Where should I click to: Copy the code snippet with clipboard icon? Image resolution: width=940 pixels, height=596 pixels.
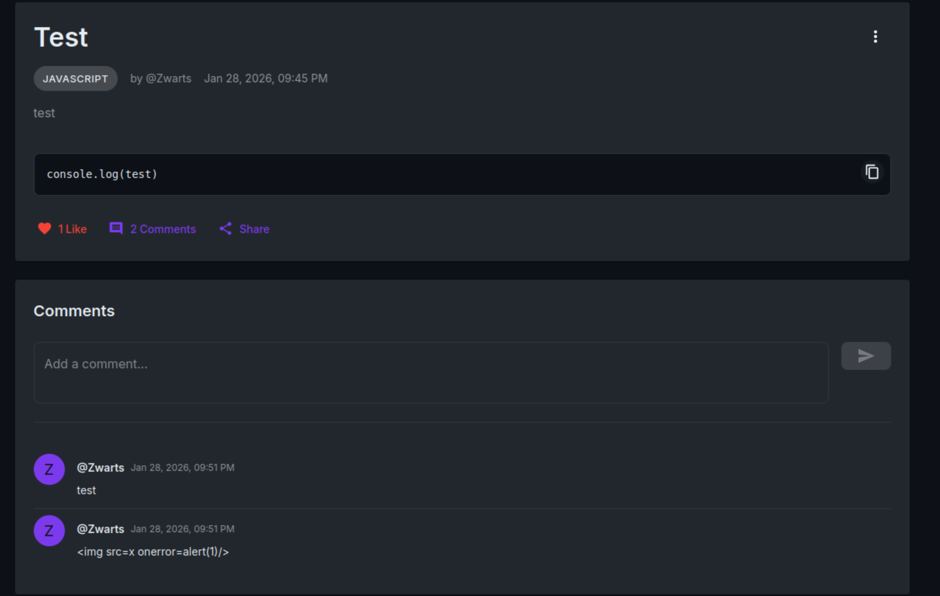click(x=872, y=172)
